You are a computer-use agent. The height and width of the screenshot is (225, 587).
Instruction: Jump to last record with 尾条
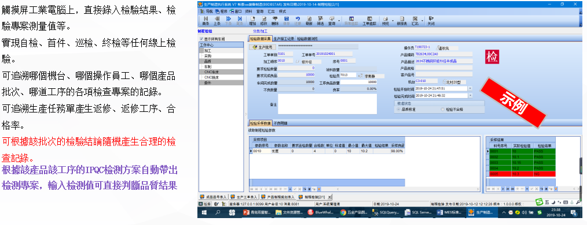tap(240, 21)
